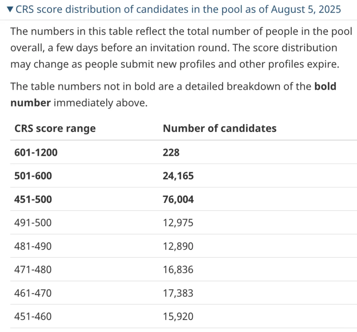Viewport: 357px width, 332px height.
Task: Click the 12,975 candidates value
Action: pyautogui.click(x=178, y=223)
